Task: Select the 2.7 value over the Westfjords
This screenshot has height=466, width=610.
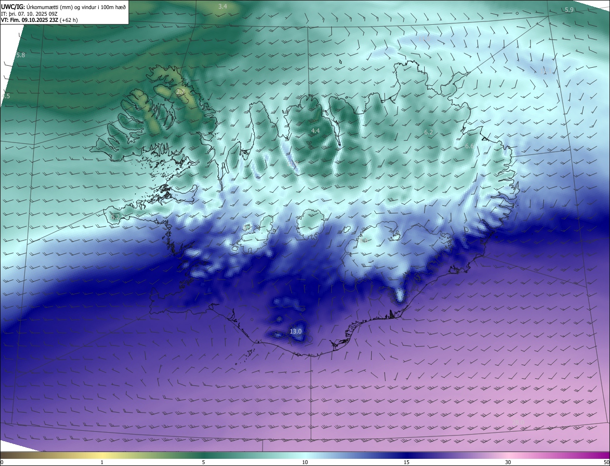Action: coord(181,92)
